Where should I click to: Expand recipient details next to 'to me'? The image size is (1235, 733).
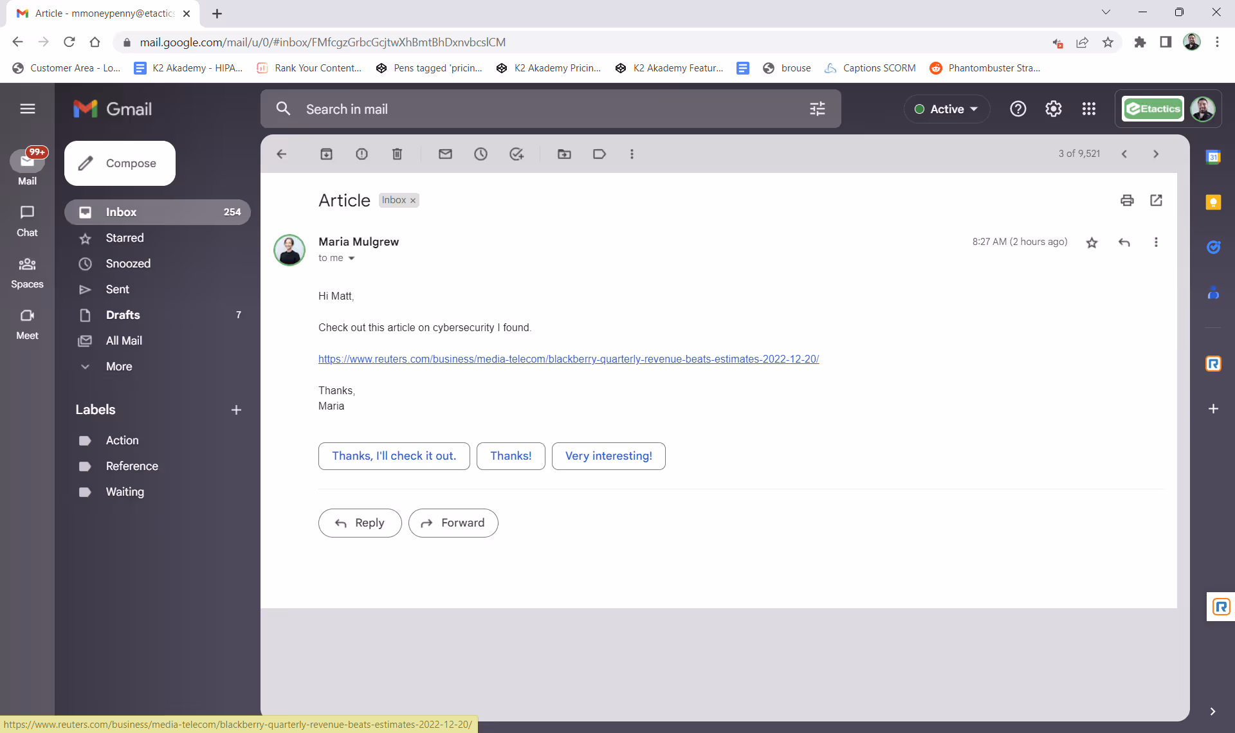click(351, 258)
